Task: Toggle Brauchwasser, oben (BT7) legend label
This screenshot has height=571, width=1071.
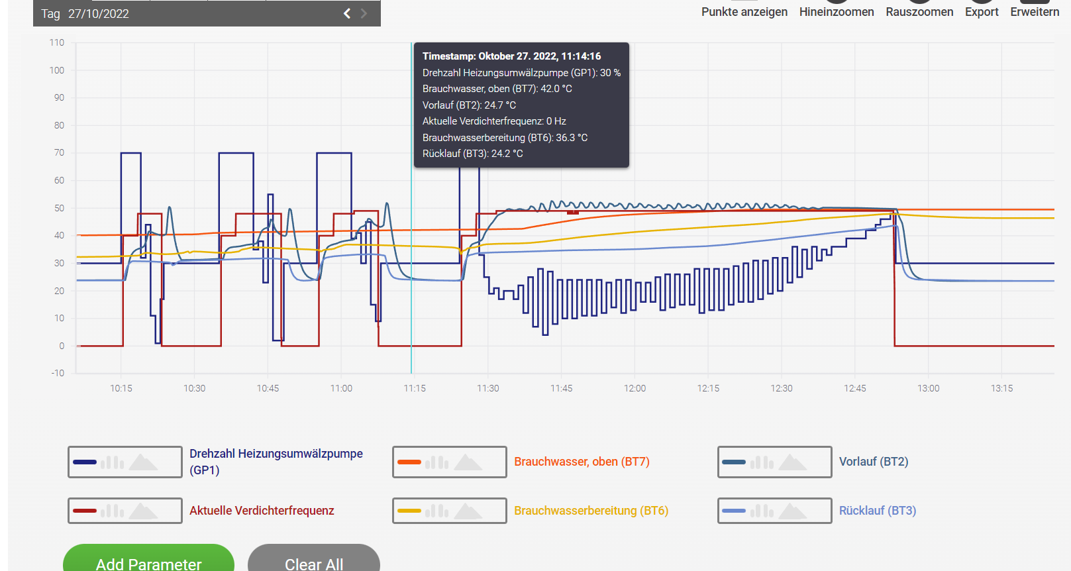Action: pyautogui.click(x=582, y=462)
